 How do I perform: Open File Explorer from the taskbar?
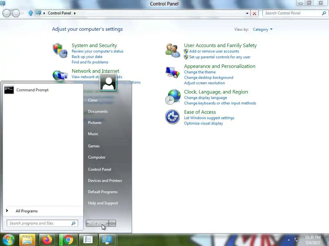27,240
